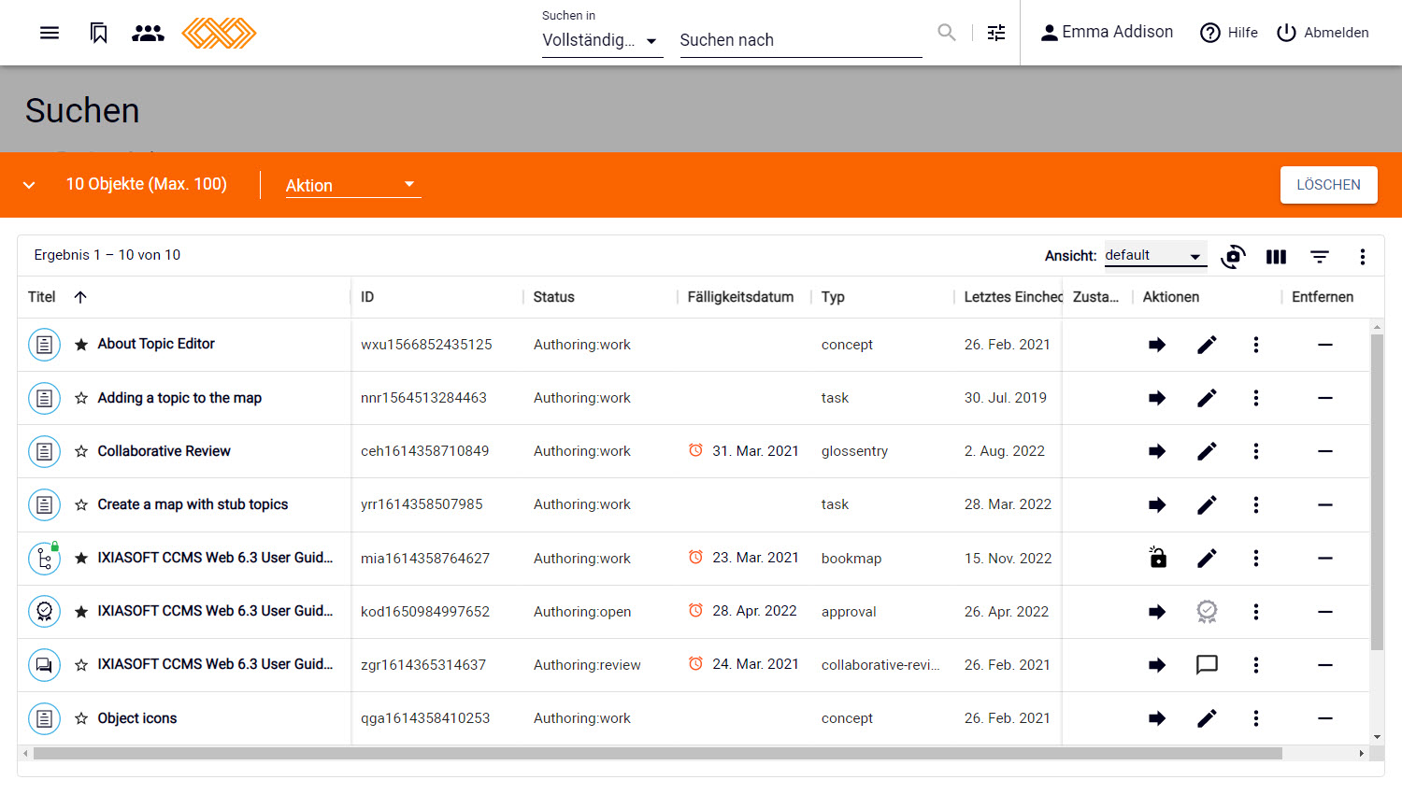1402x794 pixels.
Task: Open comment icon in collaborative-review row
Action: click(x=1207, y=665)
